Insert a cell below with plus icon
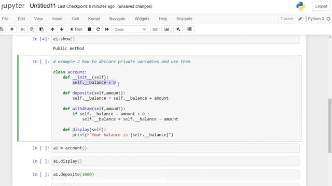Screen dimensions: 332x186 click(x=12, y=29)
